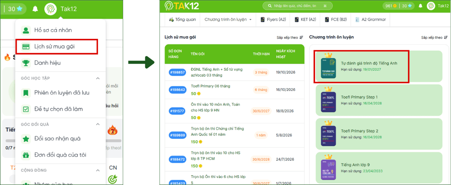
Task: Click activation date 18/8/2026
Action: 285,111
